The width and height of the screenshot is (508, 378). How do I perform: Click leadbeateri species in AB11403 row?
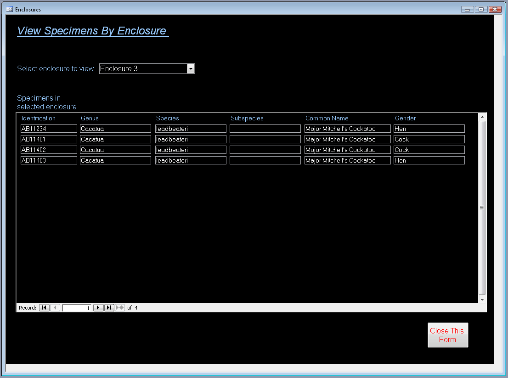click(191, 160)
